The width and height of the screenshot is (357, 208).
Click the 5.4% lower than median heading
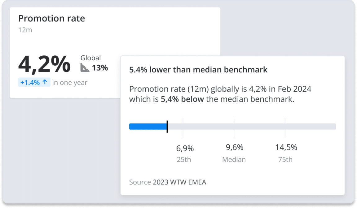[x=198, y=70]
